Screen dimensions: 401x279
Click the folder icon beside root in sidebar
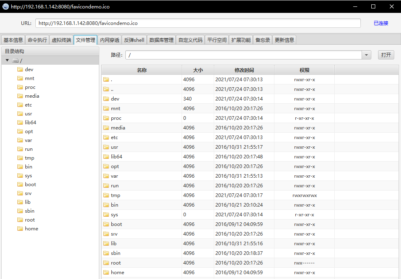click(21, 220)
